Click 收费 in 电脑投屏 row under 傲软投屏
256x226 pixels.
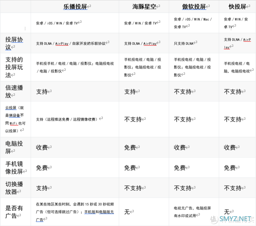click(x=180, y=147)
